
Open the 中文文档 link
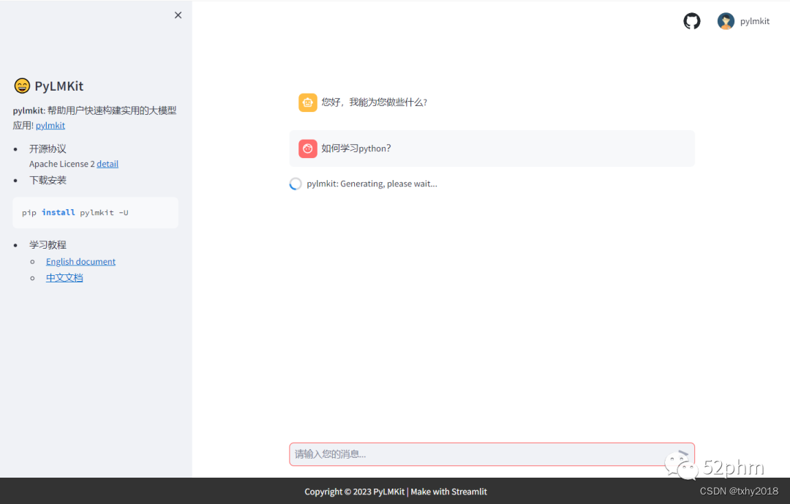[x=64, y=278]
